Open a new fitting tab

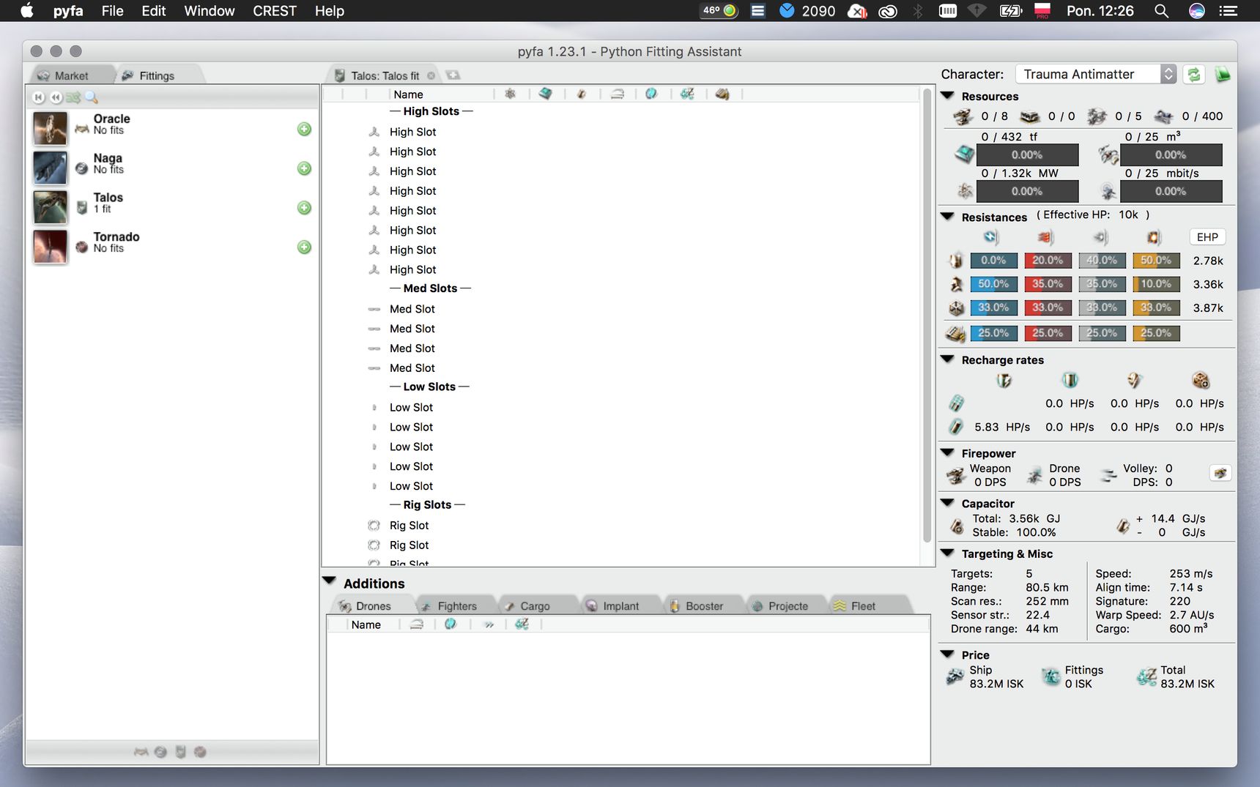click(x=453, y=75)
